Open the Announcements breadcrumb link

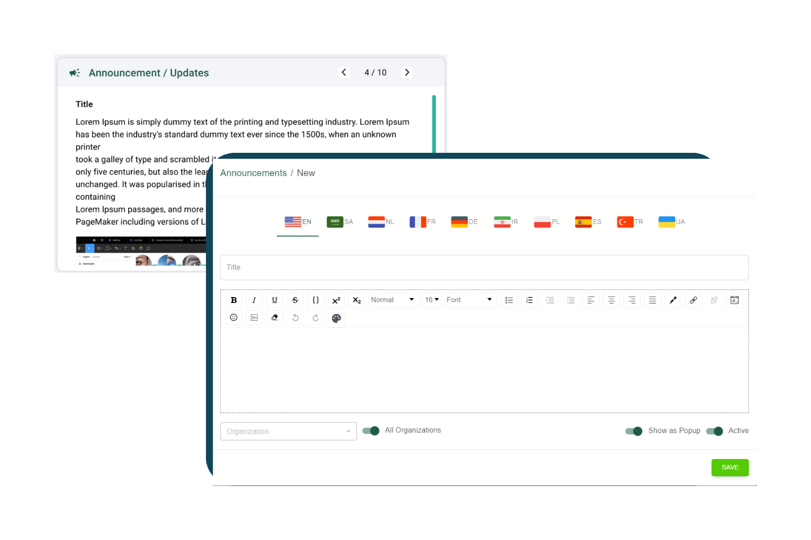254,173
